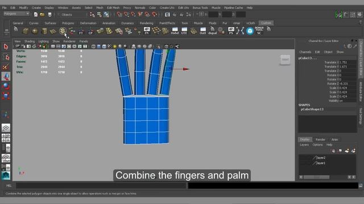
Task: Toggle layer1 visibility box
Action: (x=301, y=163)
